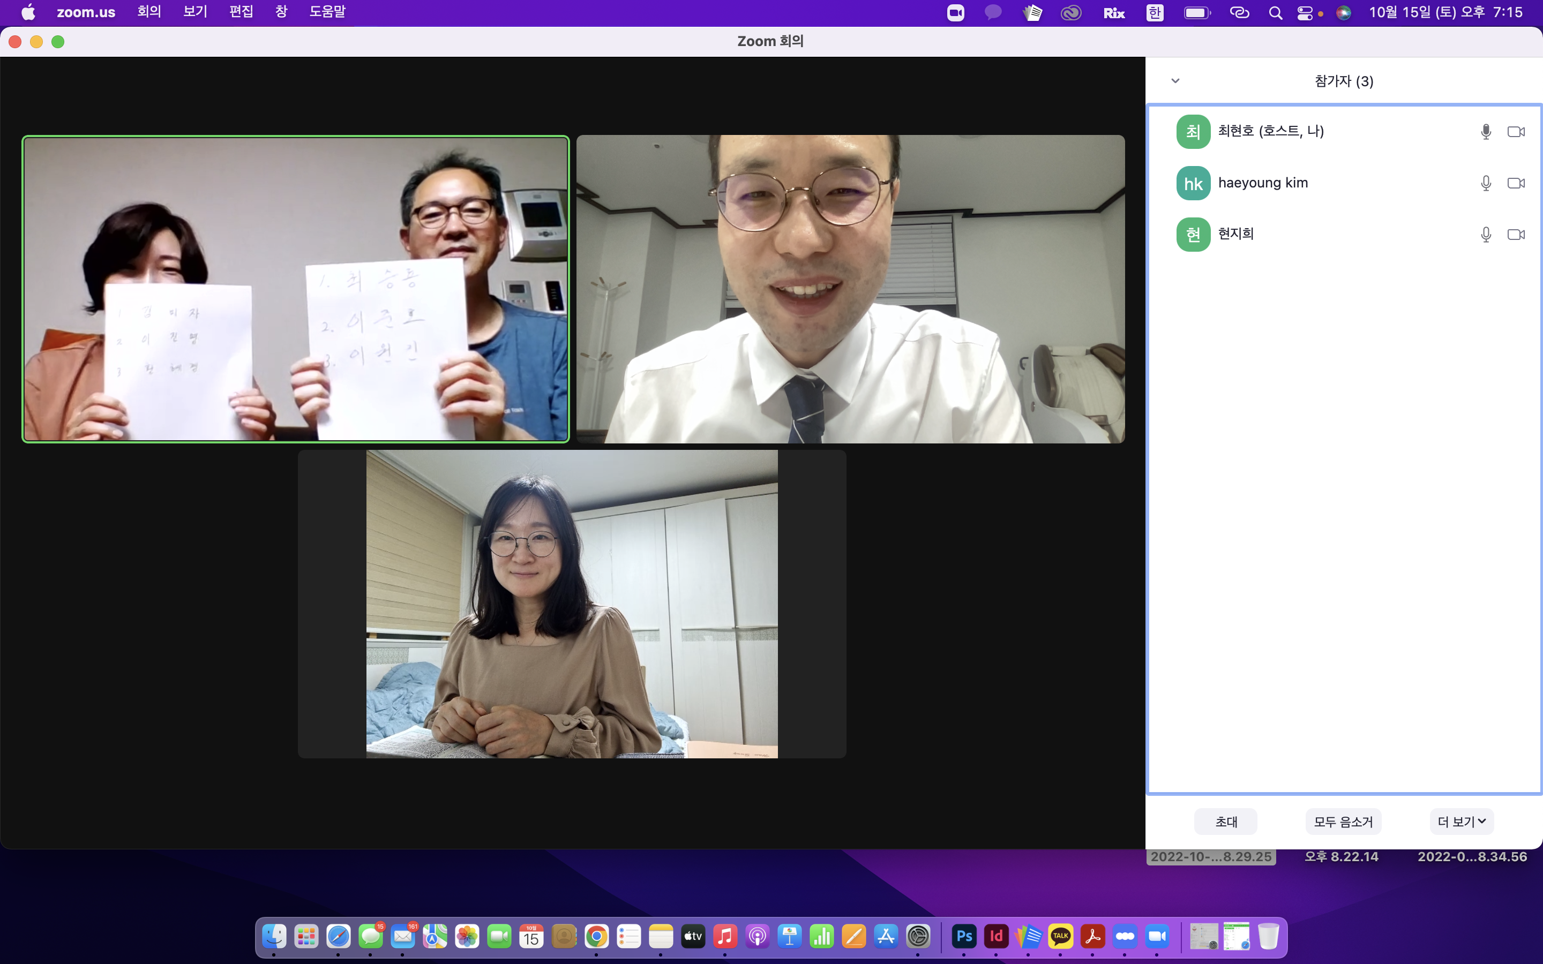Launch Safari from the dock
This screenshot has height=964, width=1543.
point(339,936)
